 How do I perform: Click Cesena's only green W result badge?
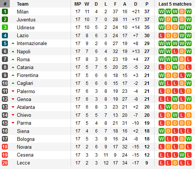pos(182,155)
